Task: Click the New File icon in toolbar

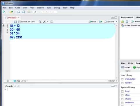Action: click(4, 12)
